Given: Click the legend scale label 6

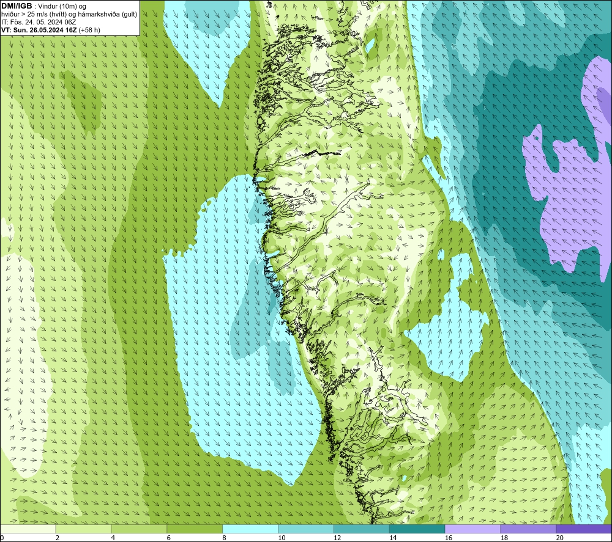Looking at the screenshot, I should (x=169, y=538).
